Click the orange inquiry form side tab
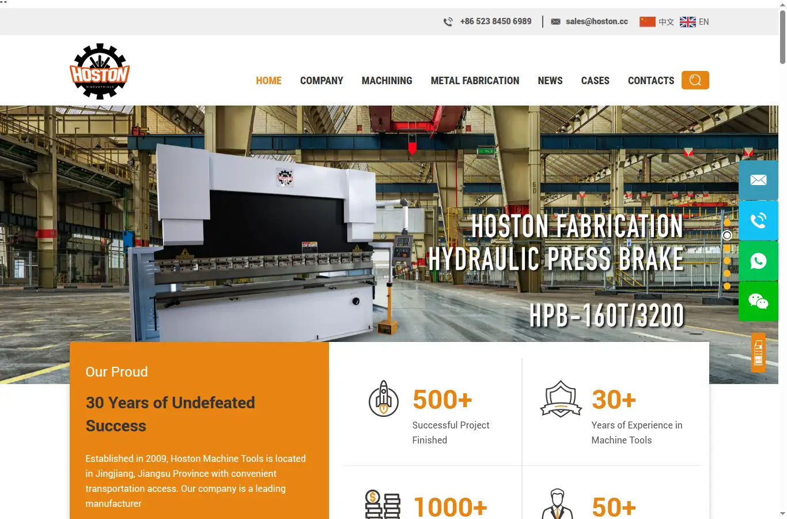Screen dimensions: 787x519 point(758,352)
